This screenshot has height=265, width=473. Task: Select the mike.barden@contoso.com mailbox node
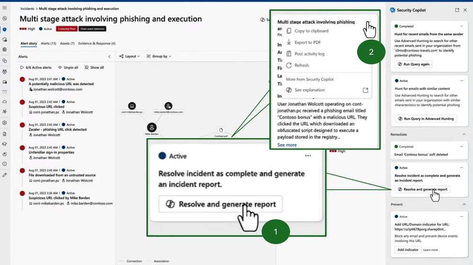click(169, 106)
